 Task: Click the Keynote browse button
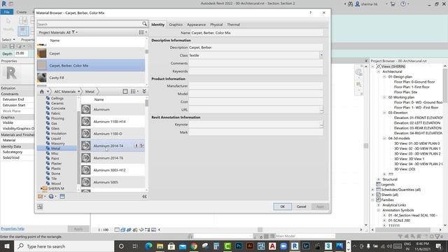click(321, 125)
